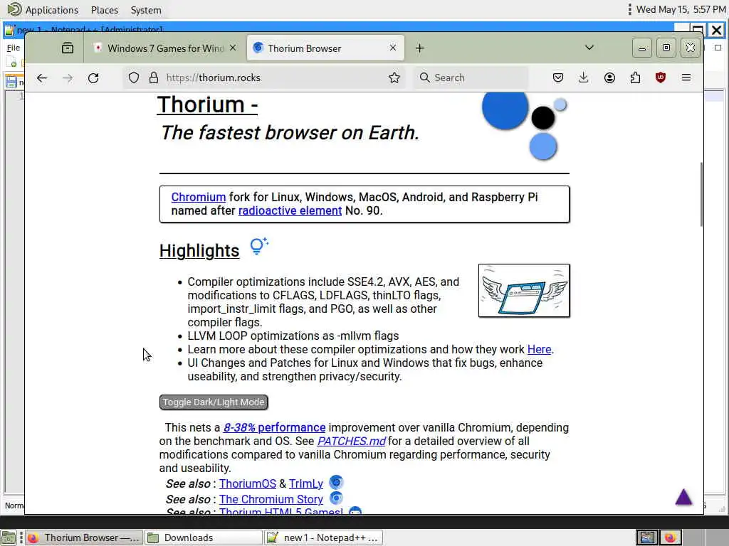
Task: Open the Chromium link
Action: click(199, 197)
